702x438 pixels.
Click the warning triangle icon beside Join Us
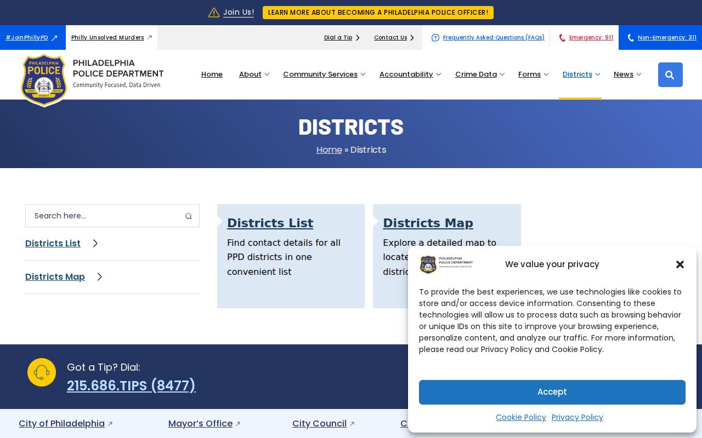pyautogui.click(x=214, y=13)
